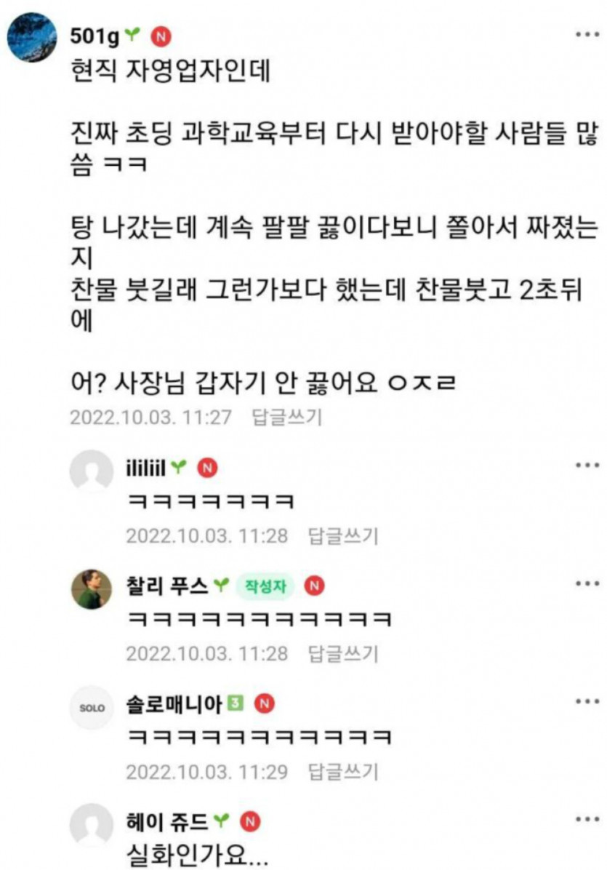This screenshot has height=870, width=607.
Task: Open 찰리 푸스's profile avatar
Action: pyautogui.click(x=92, y=589)
